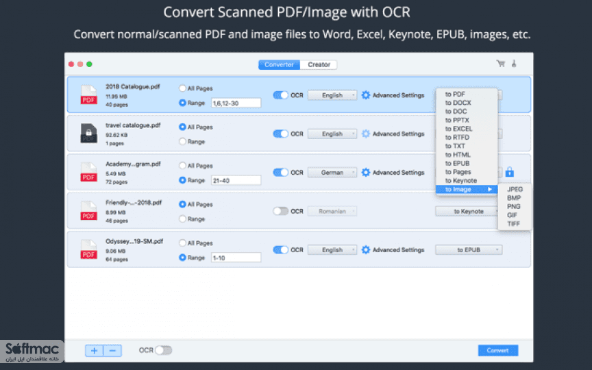Viewport: 592px width, 370px height.
Task: Open Advanced Settings gear for travel catalogue.pdf
Action: pos(365,134)
